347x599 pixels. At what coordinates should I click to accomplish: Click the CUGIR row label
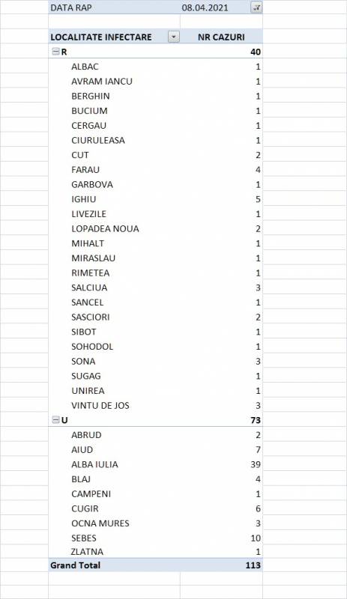point(85,508)
